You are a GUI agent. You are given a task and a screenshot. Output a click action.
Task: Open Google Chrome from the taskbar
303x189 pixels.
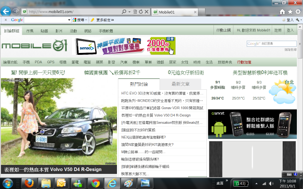point(96,183)
